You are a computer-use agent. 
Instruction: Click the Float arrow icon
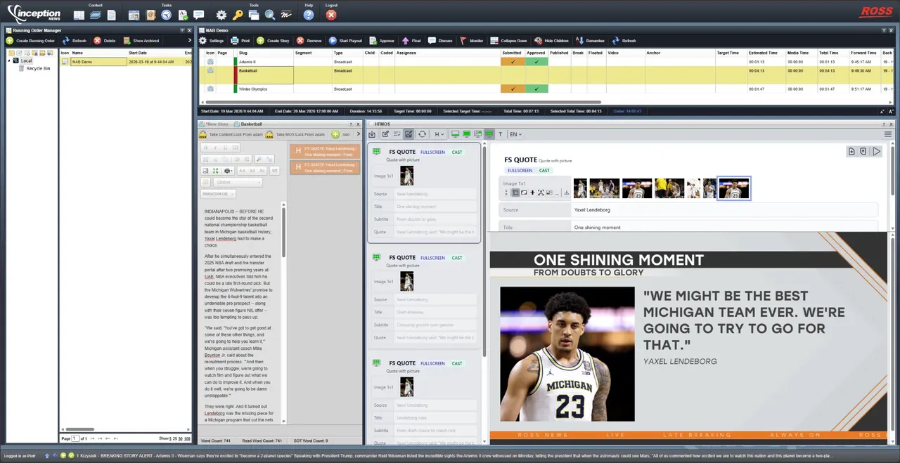pyautogui.click(x=406, y=41)
